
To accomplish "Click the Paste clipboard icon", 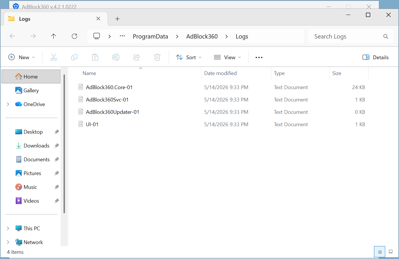I will click(95, 57).
